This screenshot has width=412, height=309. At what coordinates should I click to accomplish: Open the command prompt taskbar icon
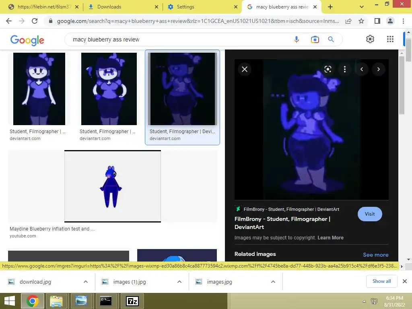106,301
